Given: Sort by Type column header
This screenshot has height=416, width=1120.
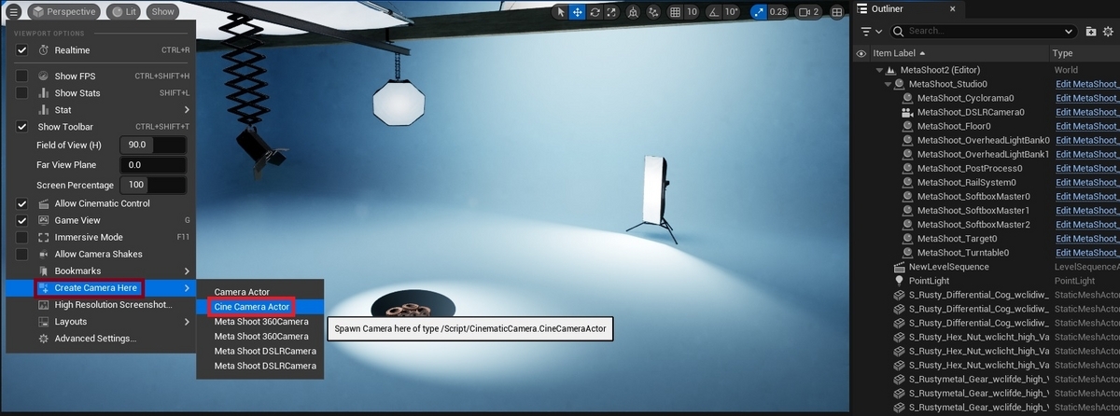Looking at the screenshot, I should (x=1084, y=54).
